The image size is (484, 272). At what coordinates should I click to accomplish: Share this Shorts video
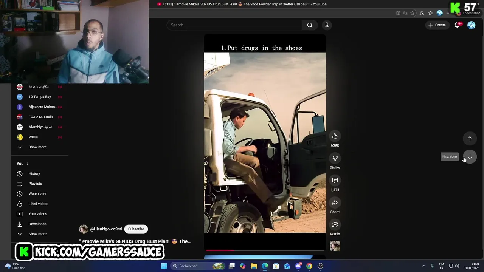tap(335, 203)
